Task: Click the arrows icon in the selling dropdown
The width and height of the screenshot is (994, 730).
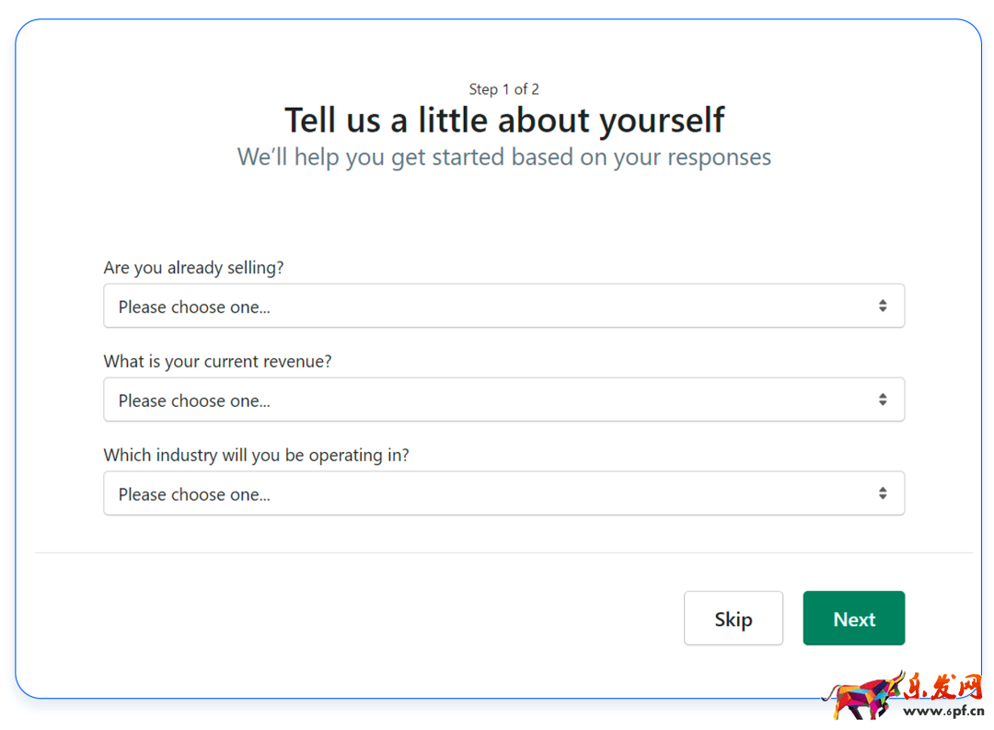Action: click(x=883, y=306)
